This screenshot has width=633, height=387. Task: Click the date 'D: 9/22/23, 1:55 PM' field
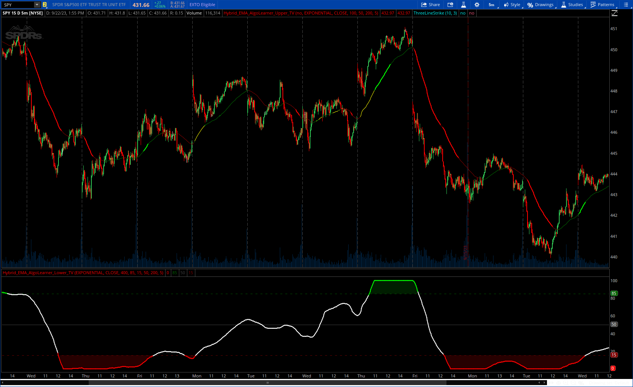click(65, 13)
